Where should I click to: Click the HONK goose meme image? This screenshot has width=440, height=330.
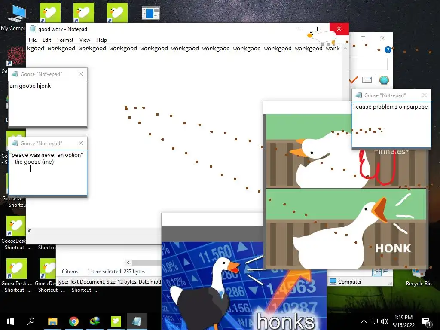(346, 191)
